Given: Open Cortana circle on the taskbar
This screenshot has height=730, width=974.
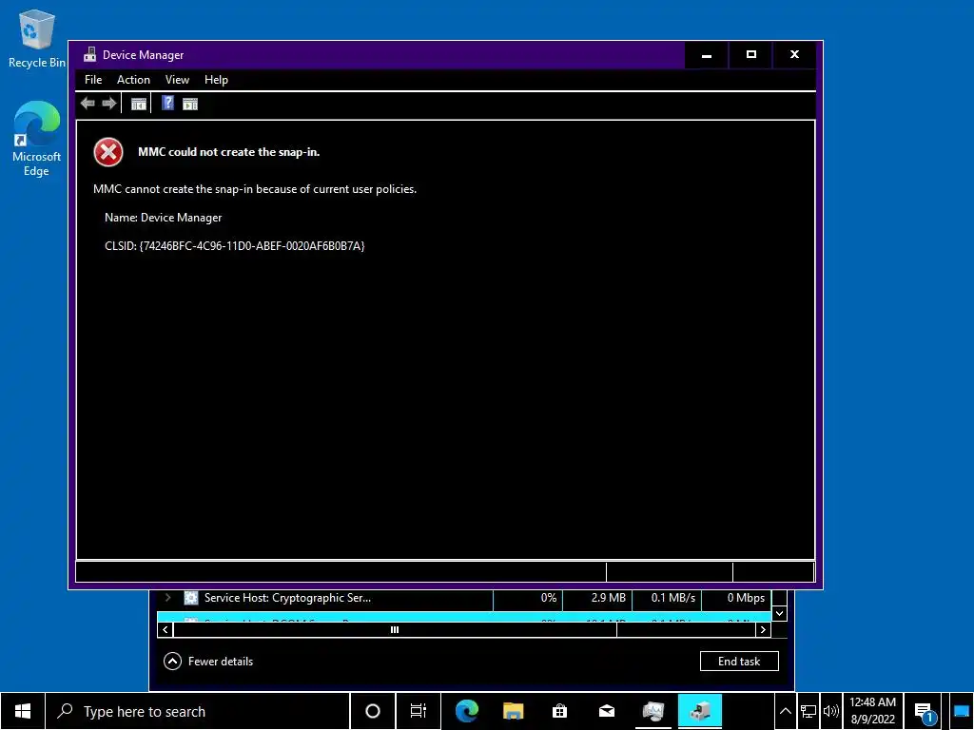Looking at the screenshot, I should [373, 711].
